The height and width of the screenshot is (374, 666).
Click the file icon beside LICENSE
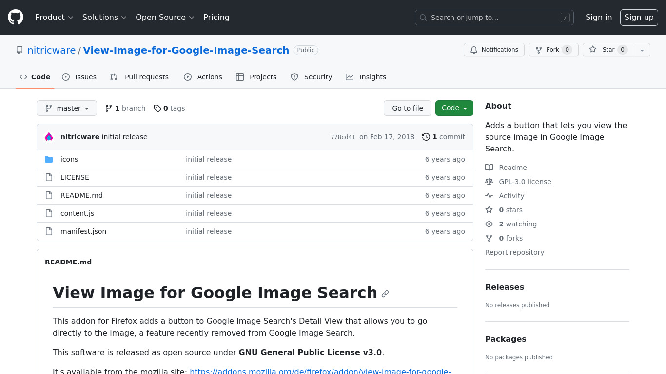[x=49, y=177]
